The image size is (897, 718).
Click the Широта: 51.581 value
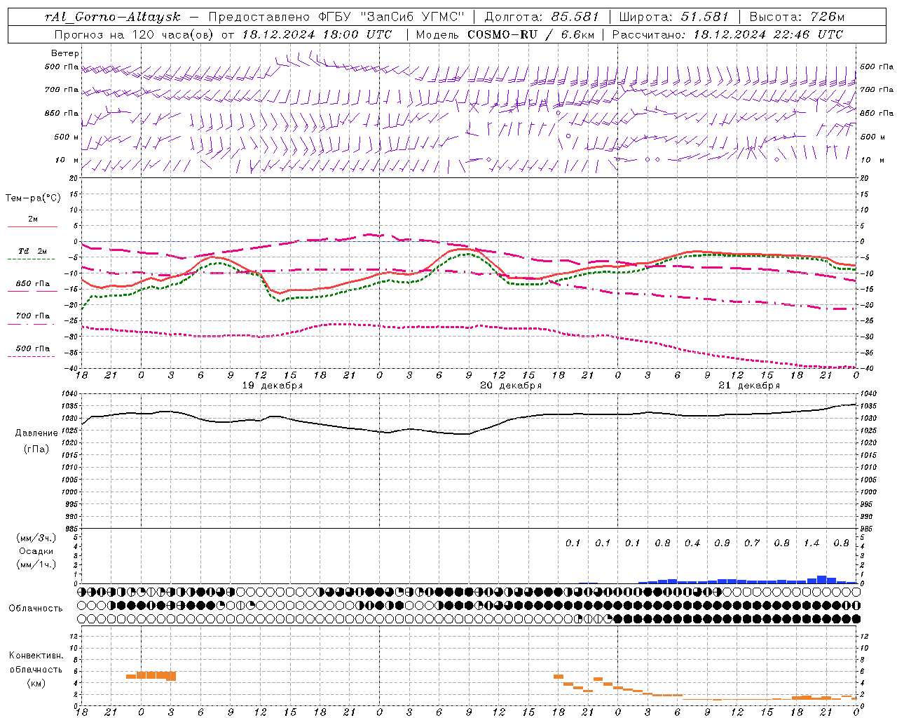(674, 17)
